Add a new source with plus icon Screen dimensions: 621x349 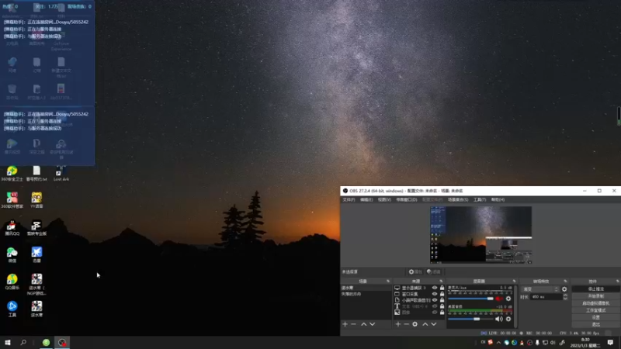pyautogui.click(x=398, y=324)
